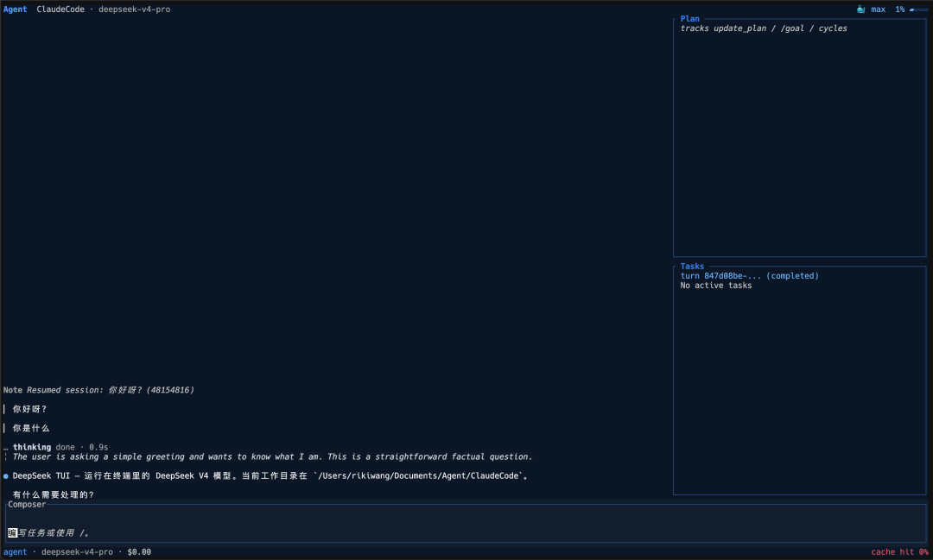Screen dimensions: 933x560
Task: Click 'ClaudeCode' in the header
Action: click(60, 9)
